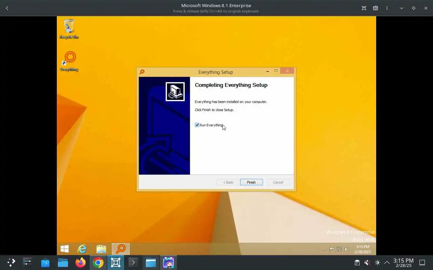The width and height of the screenshot is (433, 270).
Task: Open the terminal launcher icon
Action: tap(133, 262)
